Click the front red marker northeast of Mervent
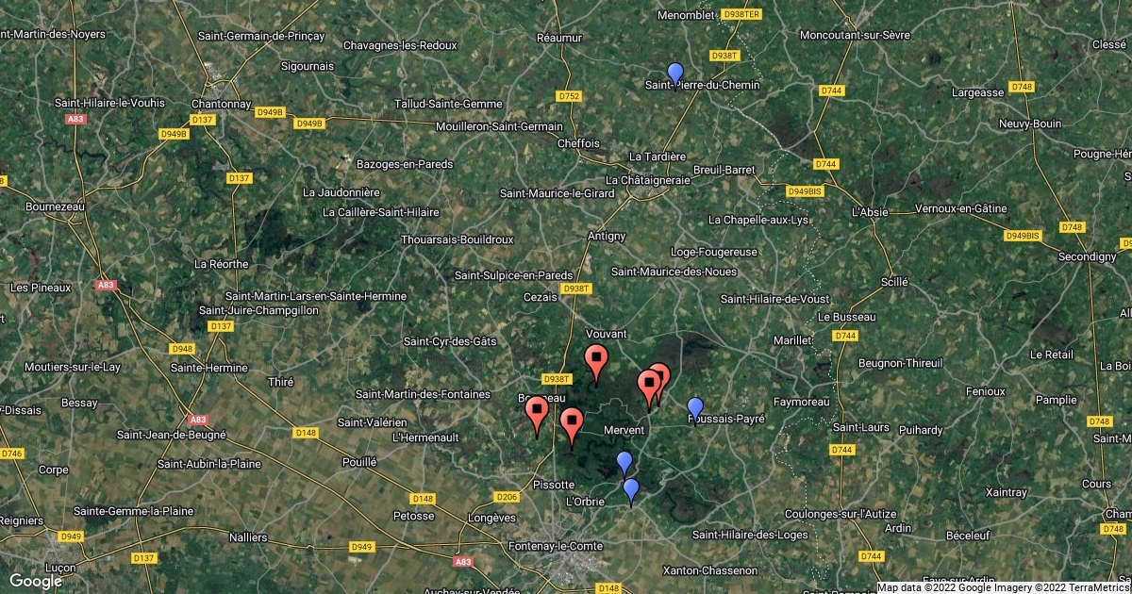 (649, 388)
